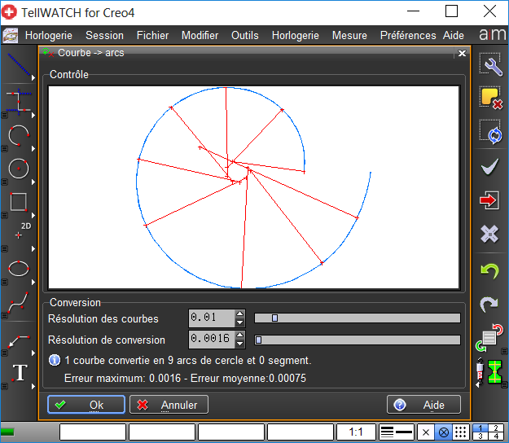The image size is (509, 443).
Task: Click the Résolution des courbes slider handle
Action: tap(274, 318)
